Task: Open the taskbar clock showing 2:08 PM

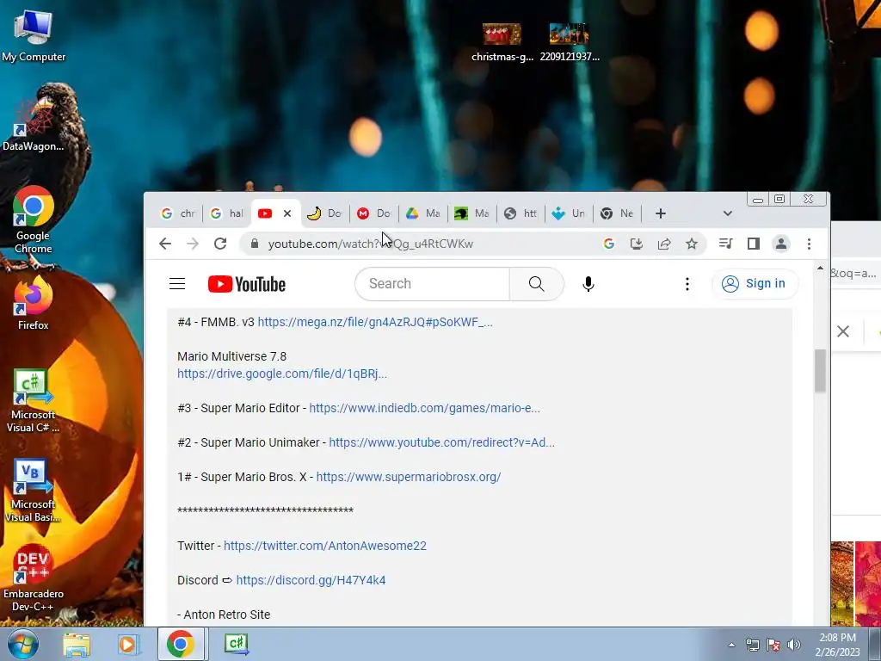Action: point(837,645)
